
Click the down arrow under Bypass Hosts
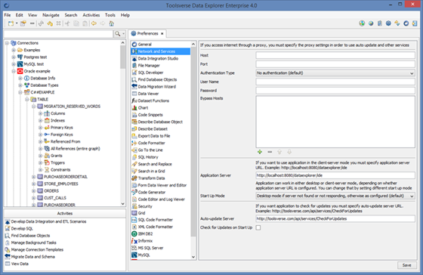coord(289,152)
